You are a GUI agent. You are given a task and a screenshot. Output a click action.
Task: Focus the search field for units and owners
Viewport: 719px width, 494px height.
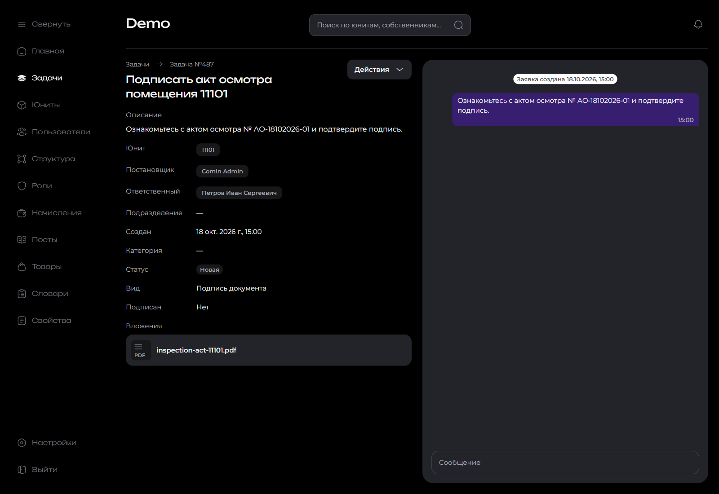(390, 25)
